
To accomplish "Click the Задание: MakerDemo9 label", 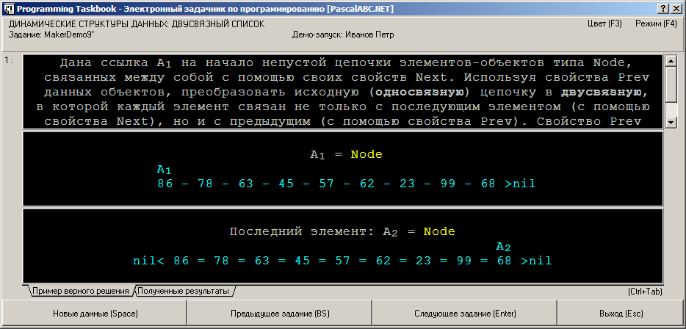I will [51, 35].
